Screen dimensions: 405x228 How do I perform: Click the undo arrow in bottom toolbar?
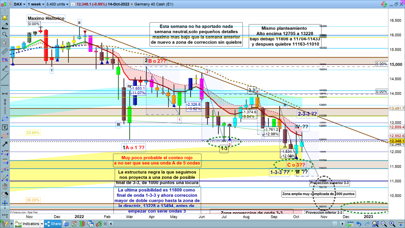click(x=358, y=224)
